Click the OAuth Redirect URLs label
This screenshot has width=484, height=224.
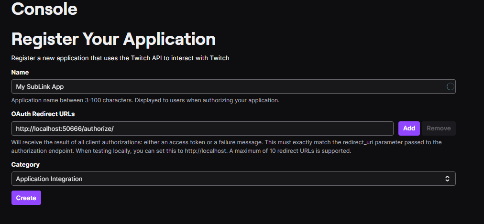[43, 114]
